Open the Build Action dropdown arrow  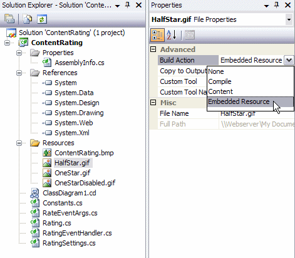(289, 60)
